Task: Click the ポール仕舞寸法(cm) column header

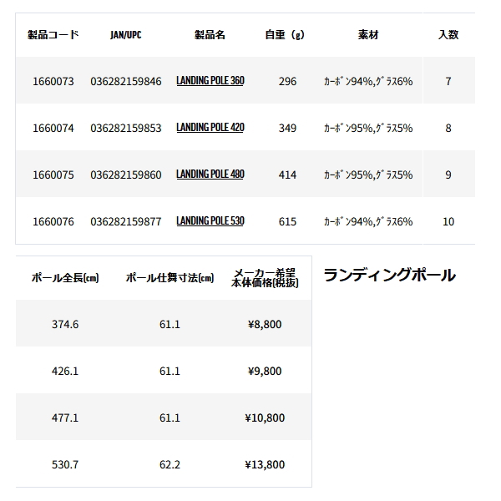Action: coord(170,278)
